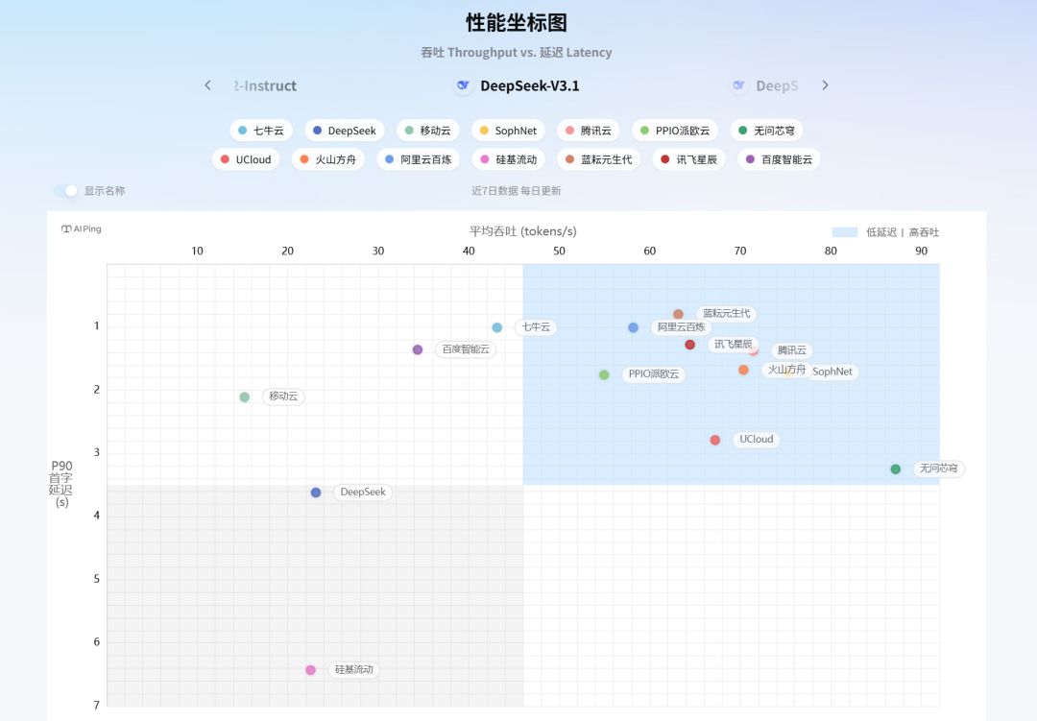Click the 移动云 data point on chart
The image size is (1037, 721).
[245, 397]
